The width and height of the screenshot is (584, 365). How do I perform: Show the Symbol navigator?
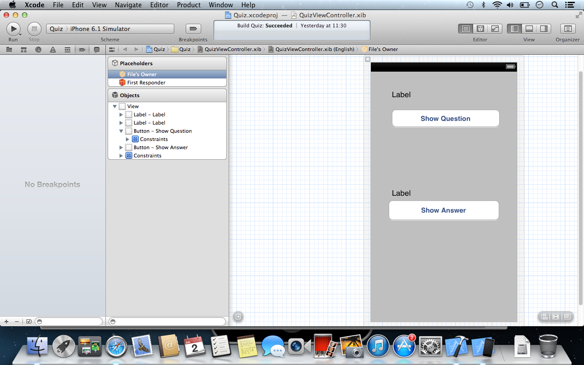pyautogui.click(x=24, y=49)
